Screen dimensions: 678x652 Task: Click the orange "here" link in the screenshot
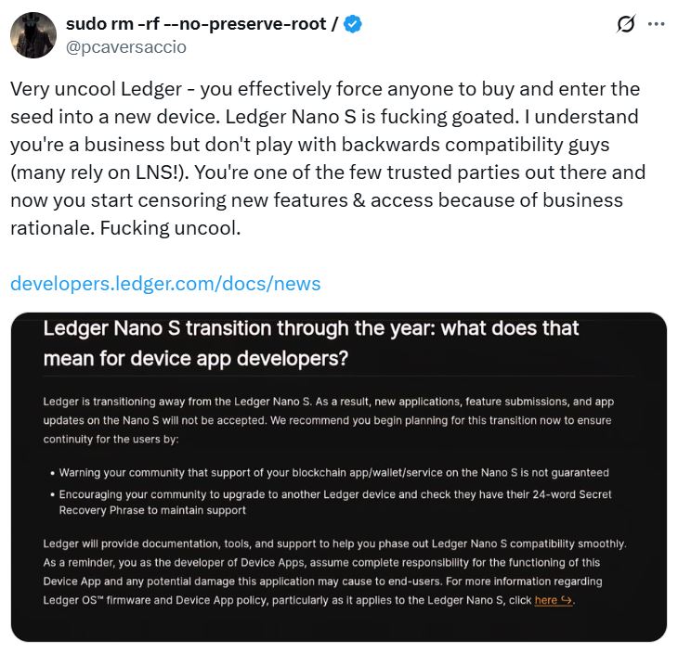pos(546,600)
